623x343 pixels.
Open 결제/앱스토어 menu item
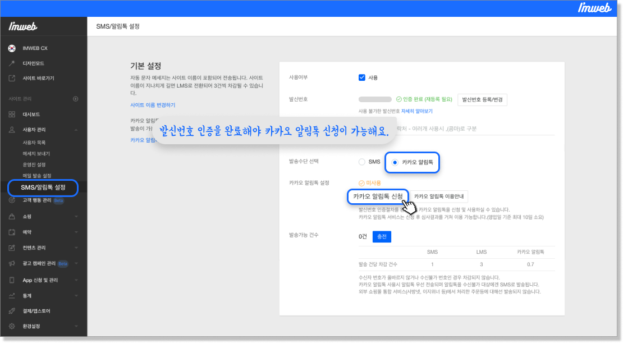click(x=36, y=311)
